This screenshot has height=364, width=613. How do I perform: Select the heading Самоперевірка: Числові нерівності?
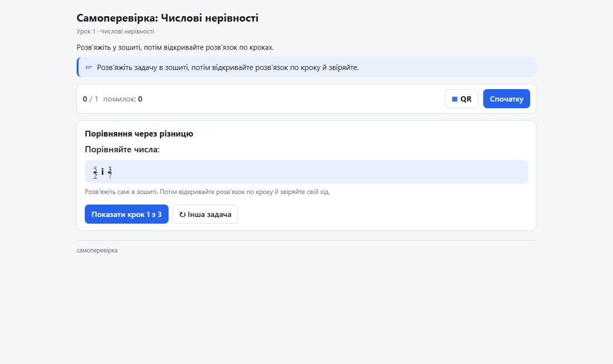pos(167,18)
